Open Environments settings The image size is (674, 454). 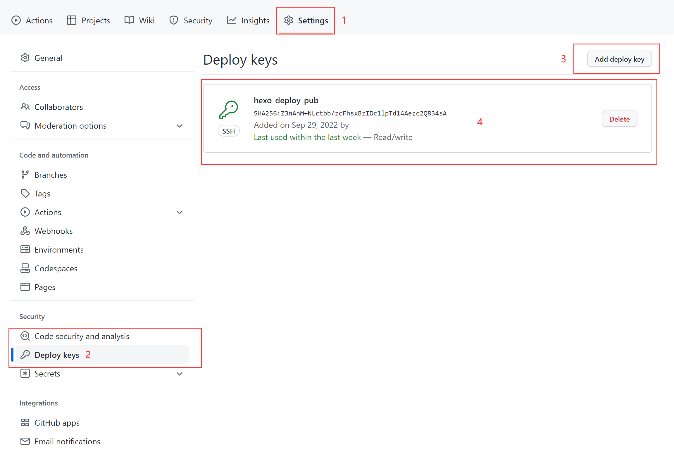(x=102, y=250)
